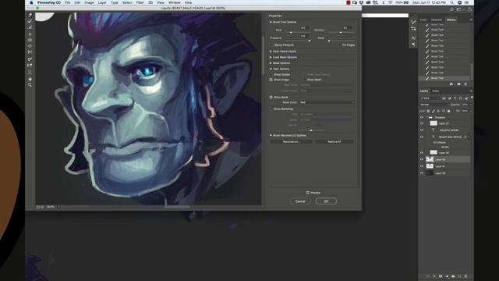Open the Apple menu
Screen dimensions: 499x281
pos(31,2)
